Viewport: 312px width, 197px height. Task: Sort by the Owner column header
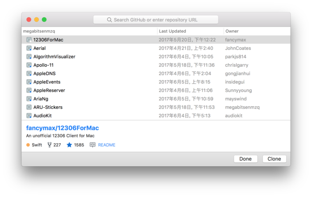pyautogui.click(x=257, y=31)
